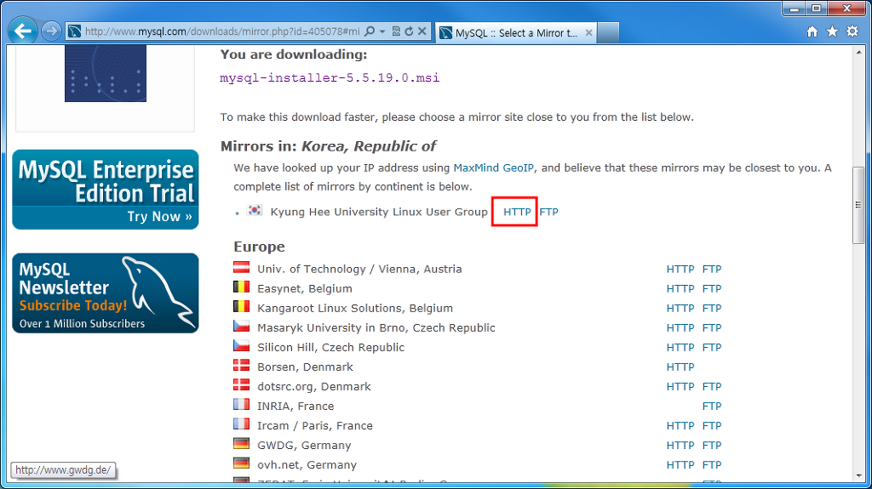Click FTP for Easynet, Belgium
The image size is (872, 489).
[x=712, y=288]
